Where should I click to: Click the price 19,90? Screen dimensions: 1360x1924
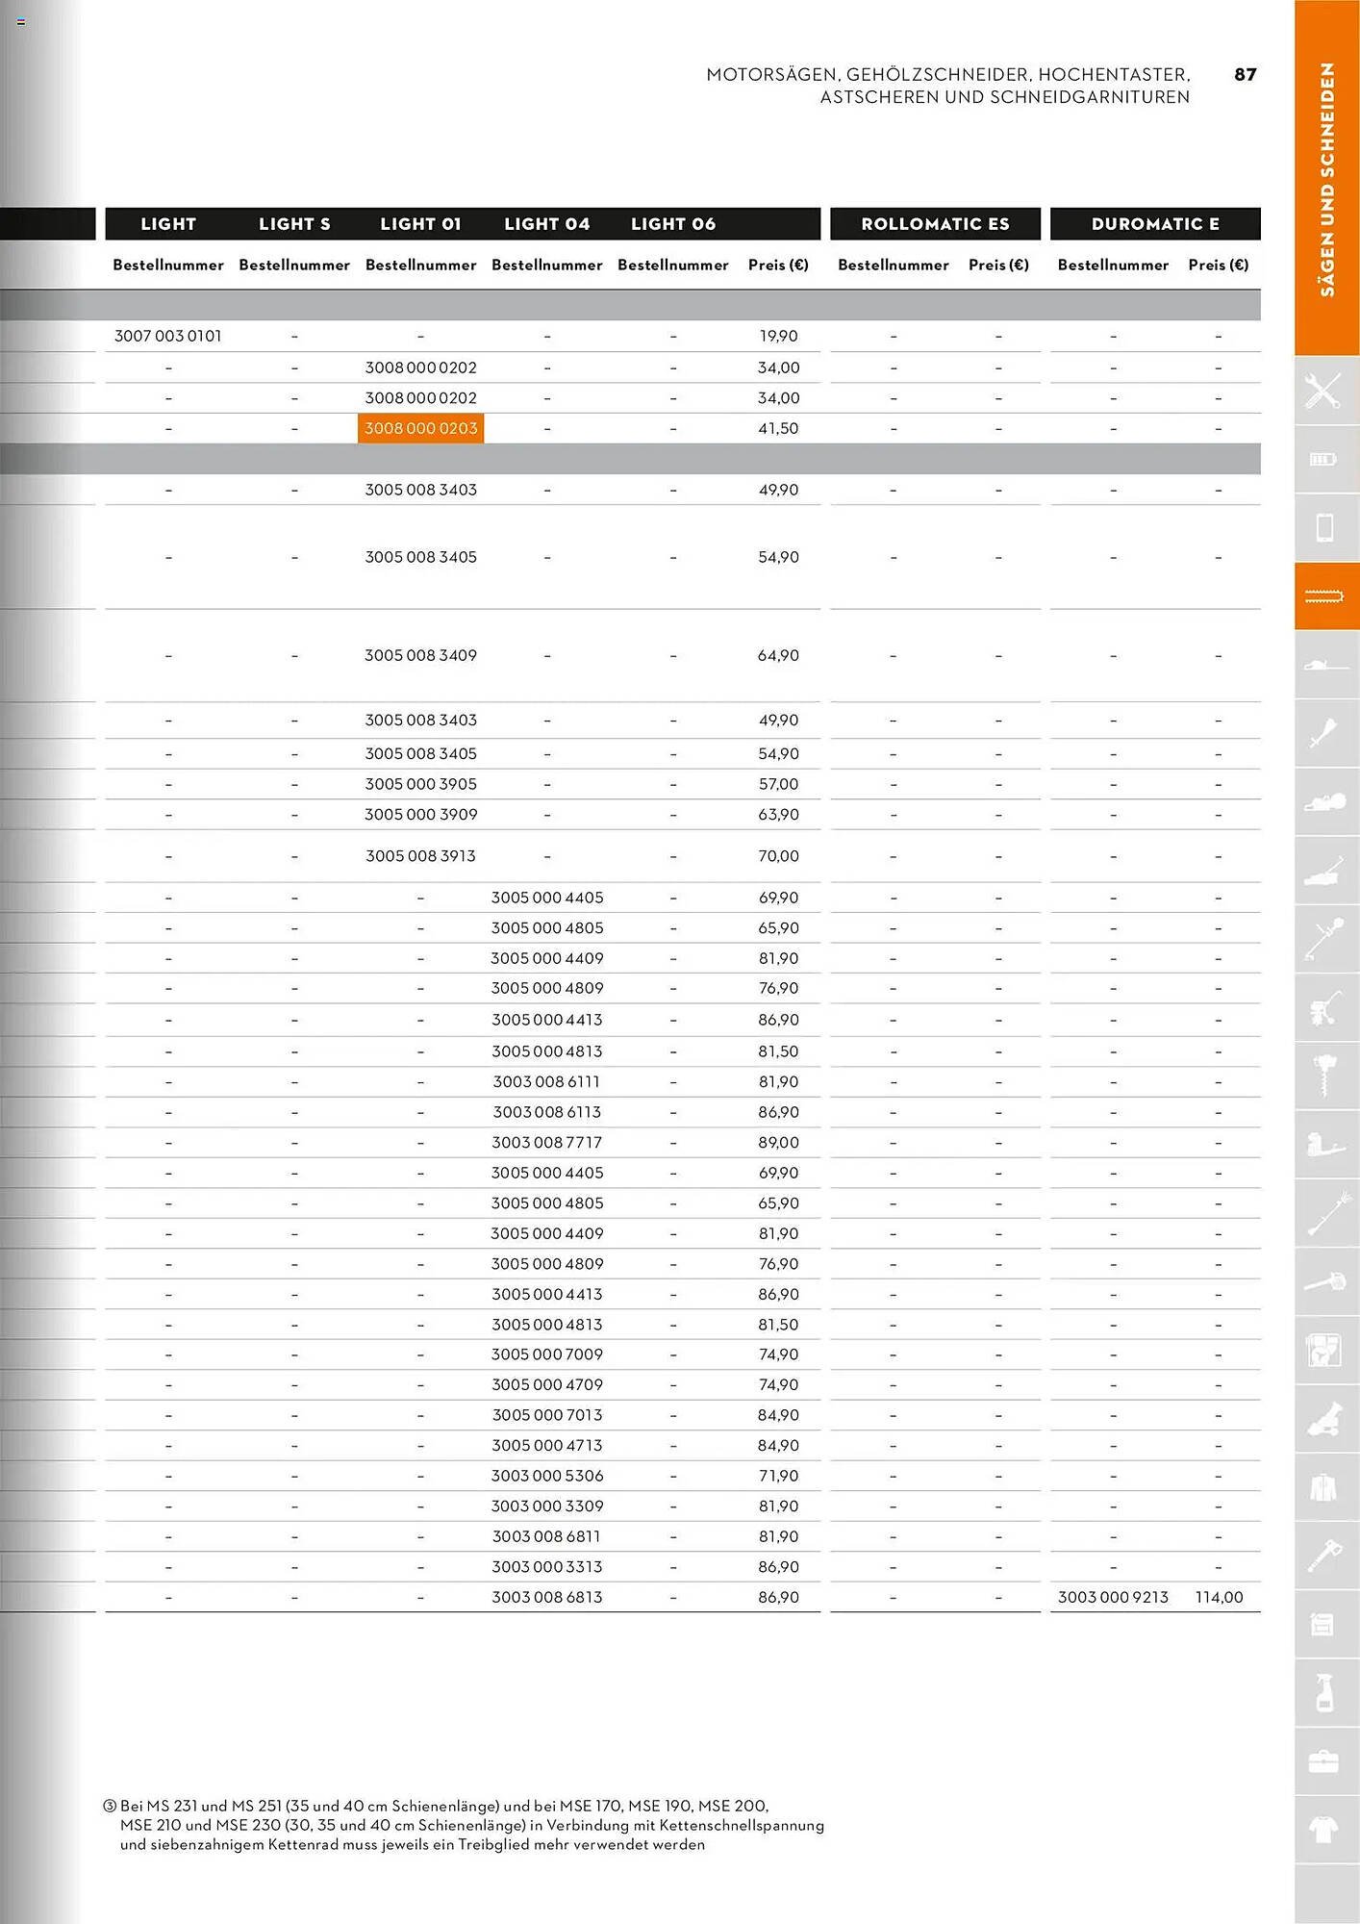(778, 336)
